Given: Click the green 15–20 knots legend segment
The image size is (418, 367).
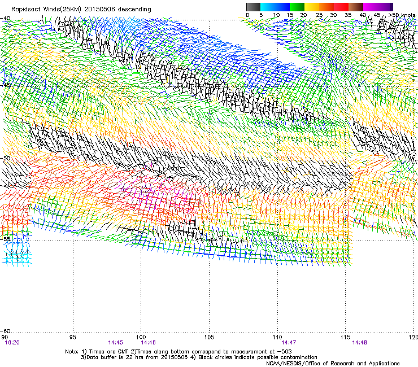Looking at the screenshot, I should pyautogui.click(x=297, y=7).
